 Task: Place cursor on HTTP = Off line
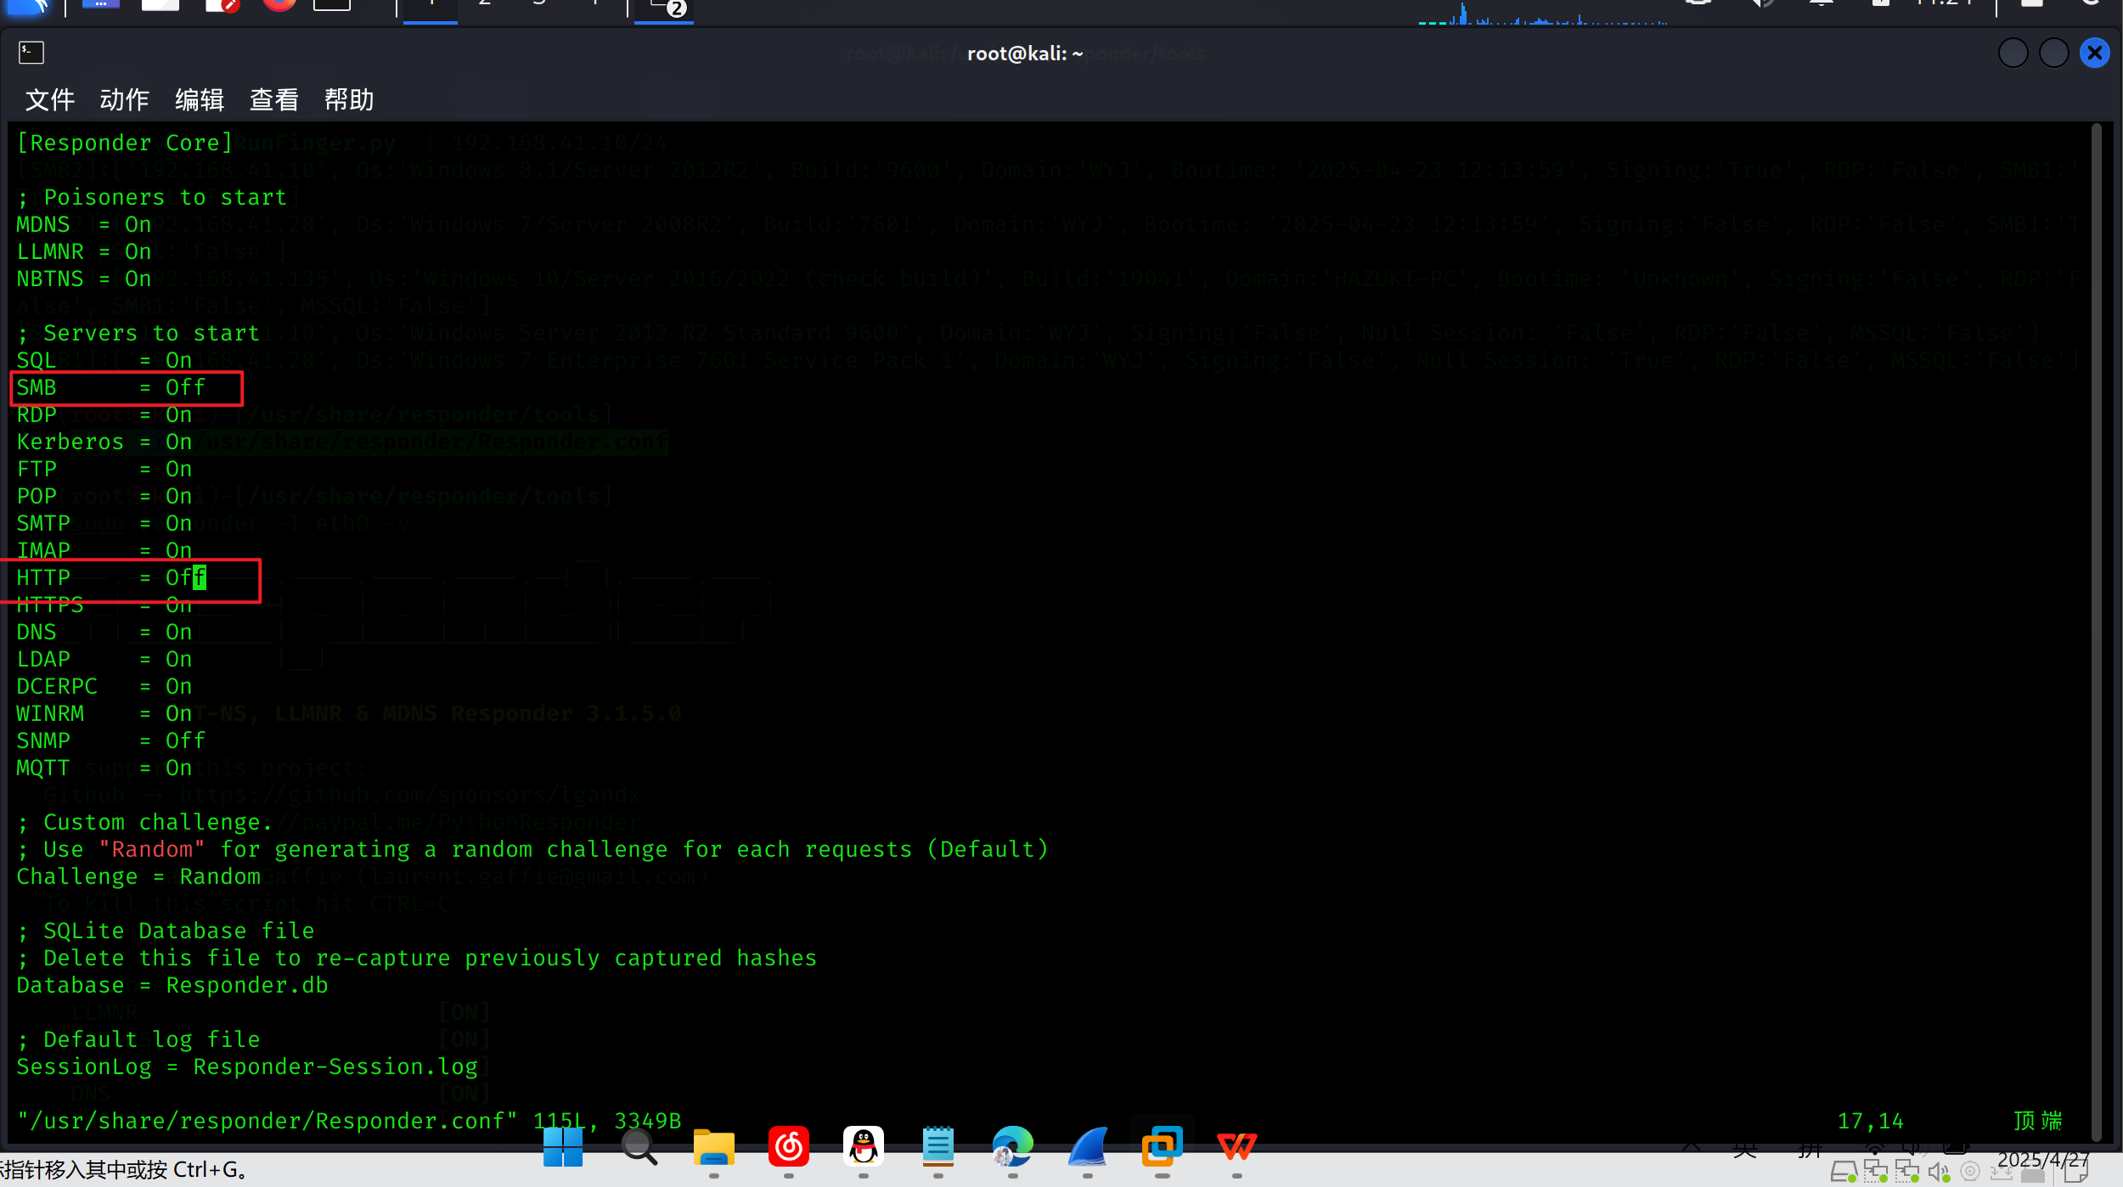point(110,578)
